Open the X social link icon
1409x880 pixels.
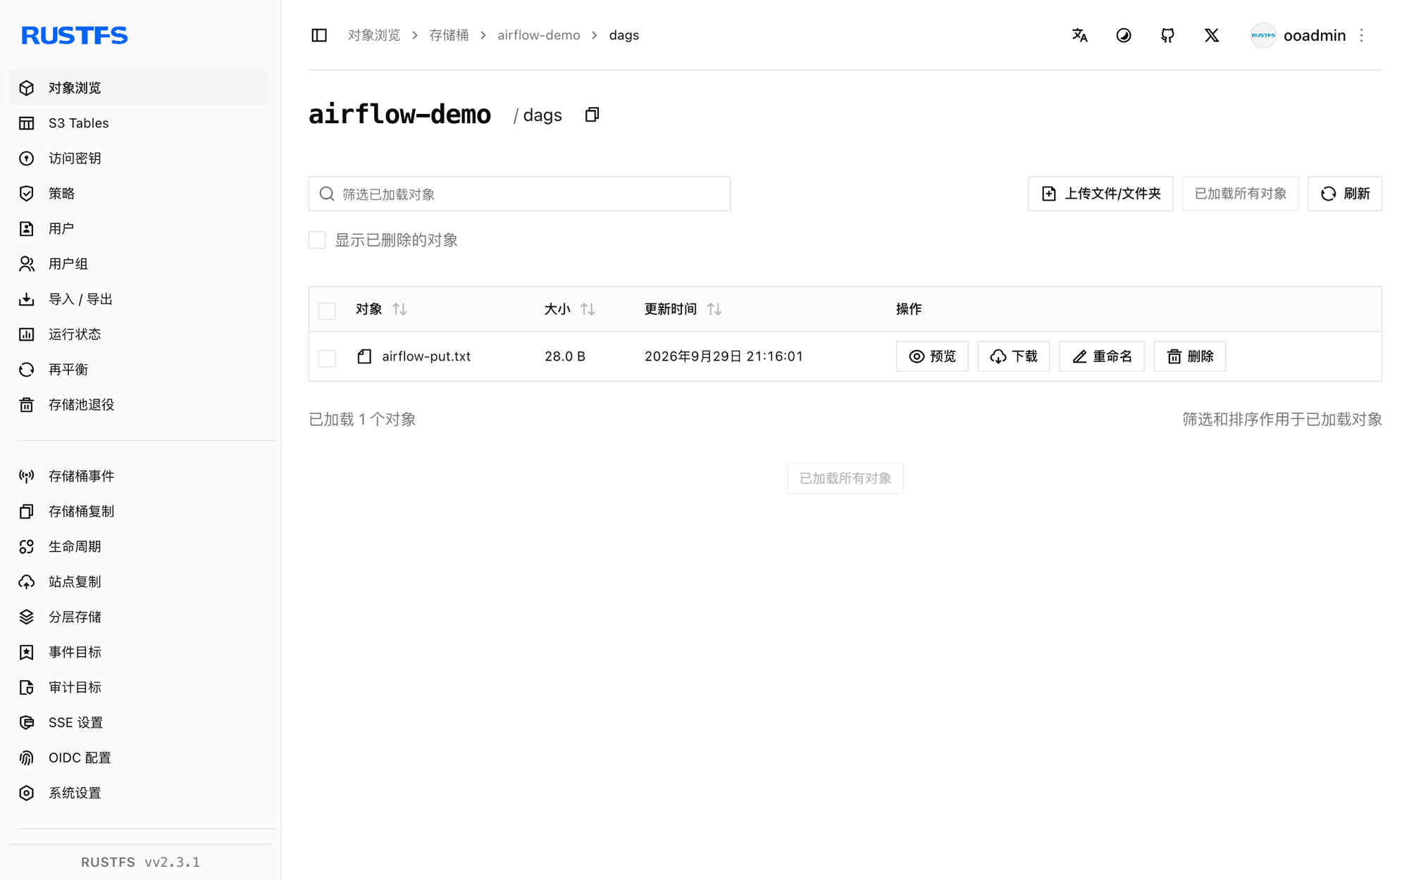[1212, 35]
